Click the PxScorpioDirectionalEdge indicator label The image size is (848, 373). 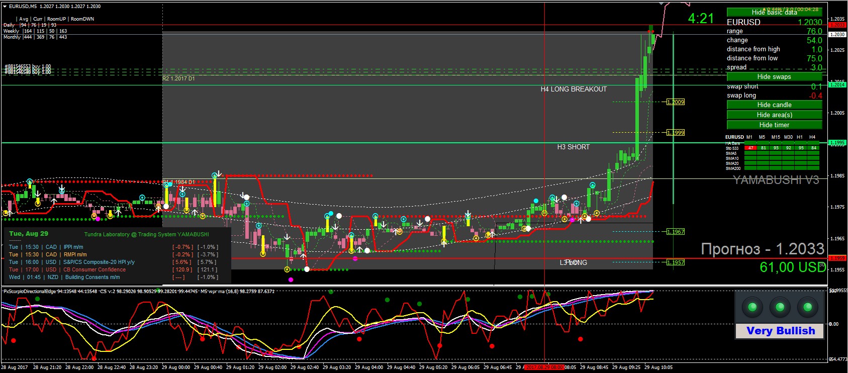coord(29,291)
